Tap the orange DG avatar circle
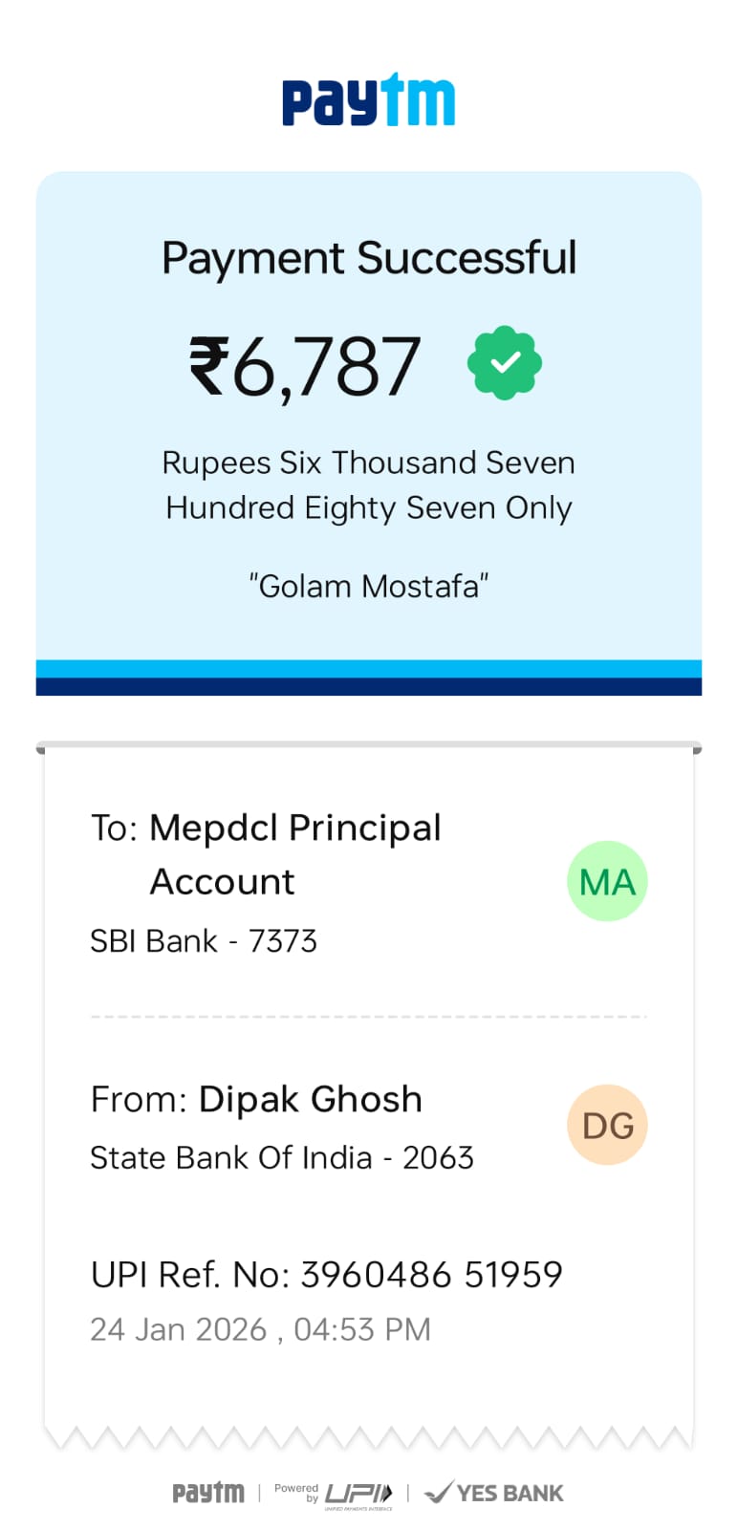Screen dimensions: 738x1529 [607, 1125]
